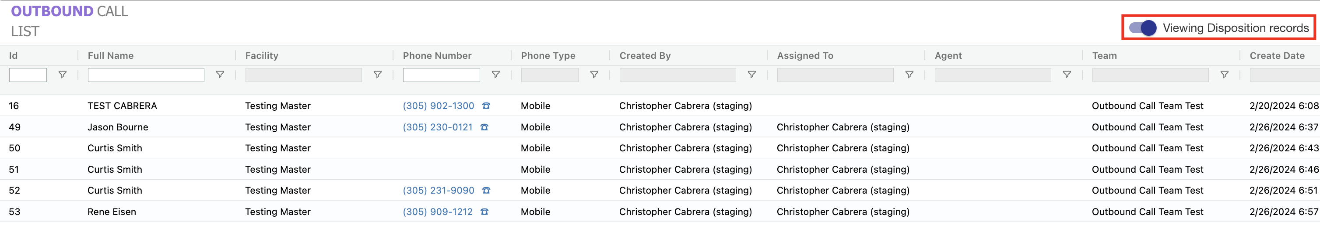This screenshot has height=239, width=1320.
Task: Focus the Full Name filter input
Action: pos(146,75)
